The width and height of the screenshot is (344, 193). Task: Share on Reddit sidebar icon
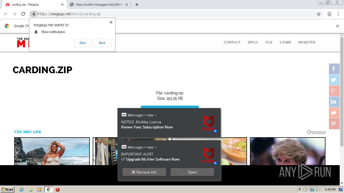coord(334,113)
